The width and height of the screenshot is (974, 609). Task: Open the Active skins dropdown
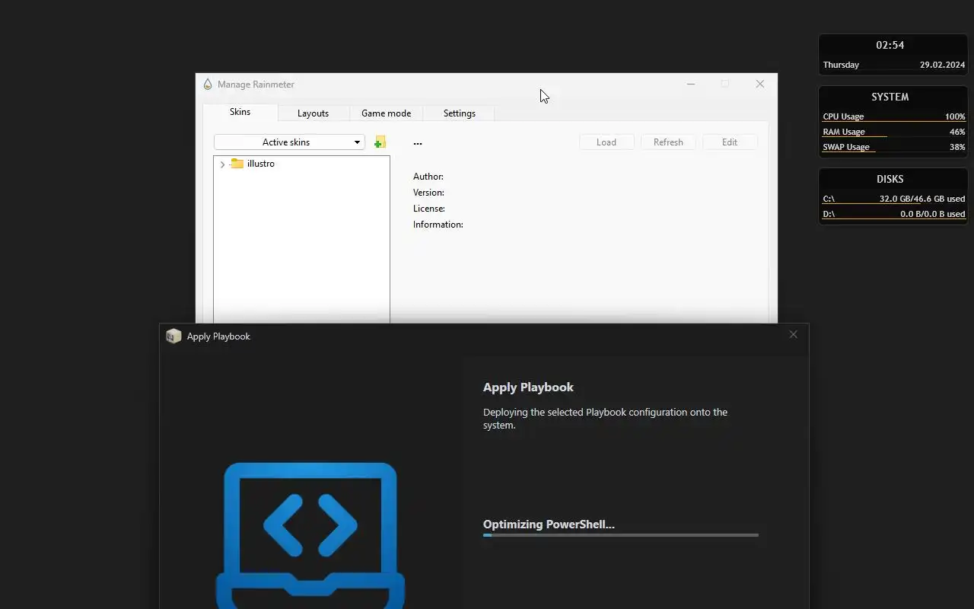[289, 142]
